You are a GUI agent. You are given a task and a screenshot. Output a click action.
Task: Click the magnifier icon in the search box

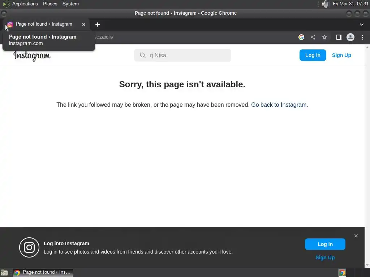tap(142, 55)
